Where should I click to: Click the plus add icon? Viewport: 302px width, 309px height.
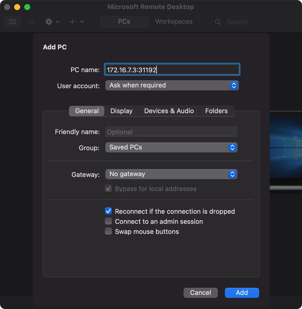point(72,22)
